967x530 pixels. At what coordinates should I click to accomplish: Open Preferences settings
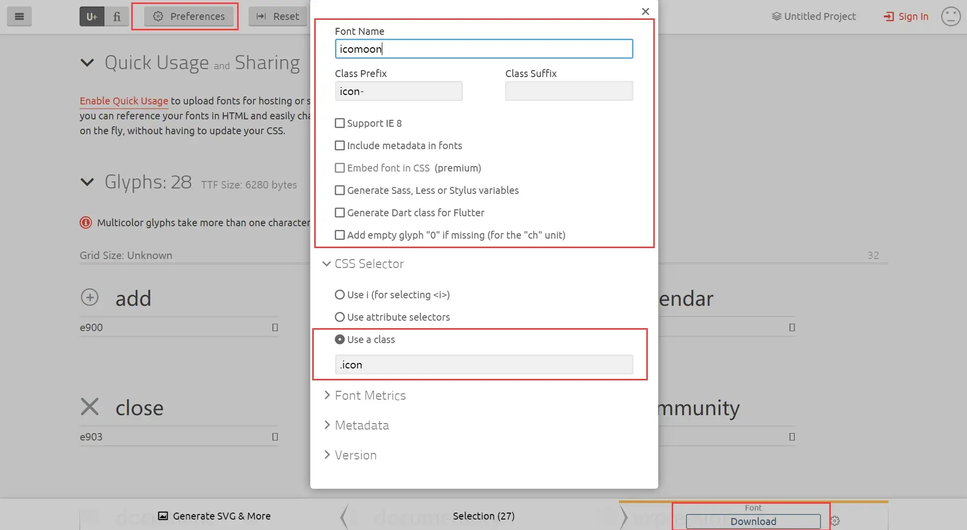coord(189,16)
